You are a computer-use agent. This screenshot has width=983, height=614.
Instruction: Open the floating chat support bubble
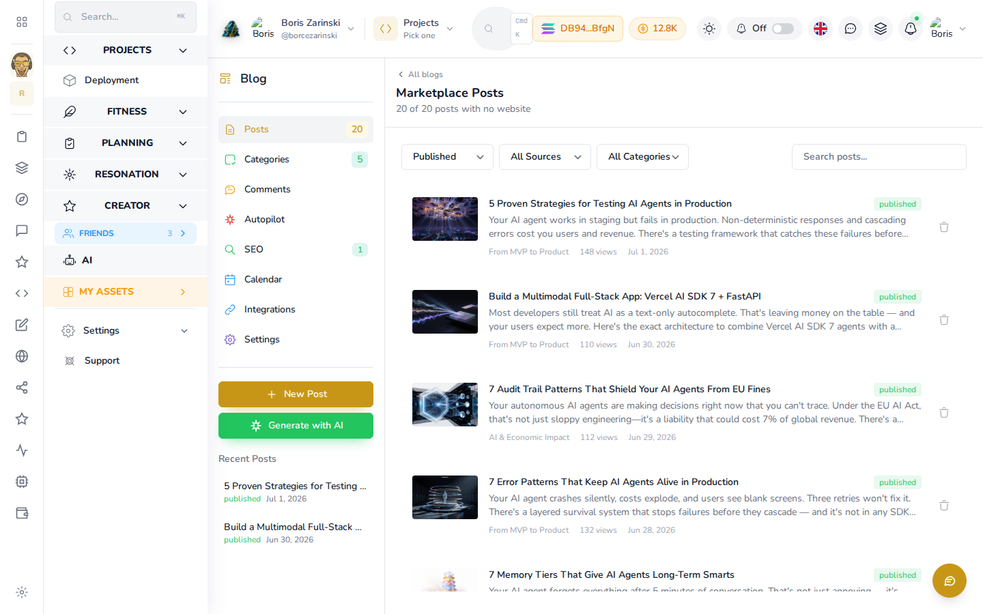[950, 581]
